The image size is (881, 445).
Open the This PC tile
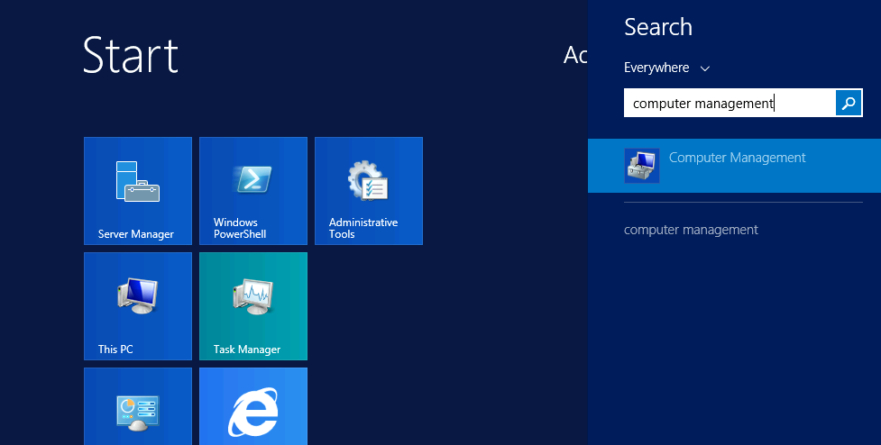pyautogui.click(x=138, y=306)
